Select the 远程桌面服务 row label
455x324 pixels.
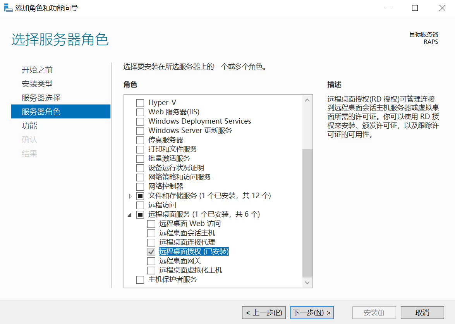point(204,214)
